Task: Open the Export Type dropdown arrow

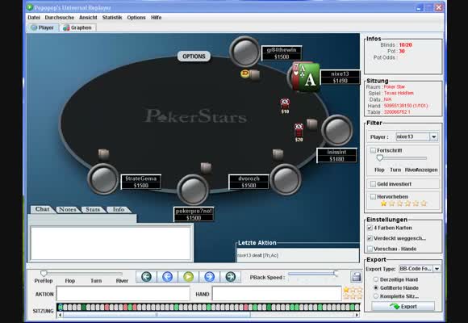Action: pyautogui.click(x=437, y=269)
